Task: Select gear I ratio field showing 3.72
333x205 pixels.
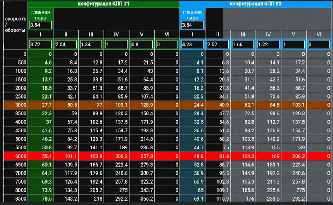Action: (40, 45)
